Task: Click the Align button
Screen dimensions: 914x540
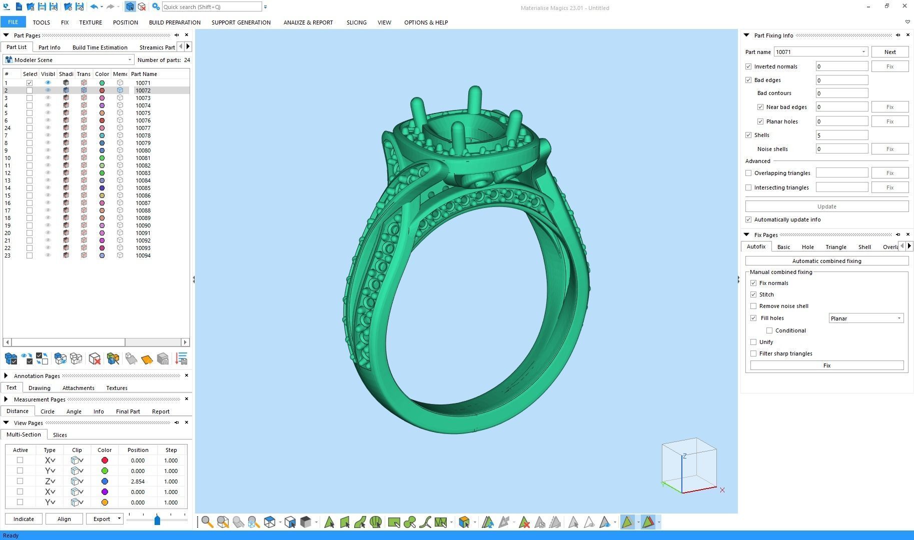Action: (x=64, y=518)
